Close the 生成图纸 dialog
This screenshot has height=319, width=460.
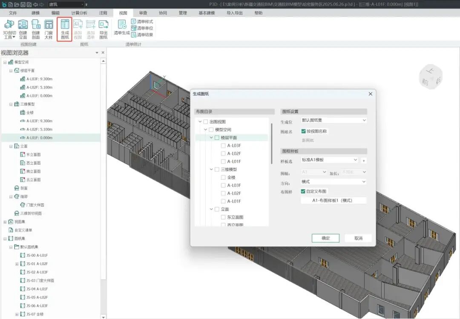tap(371, 94)
